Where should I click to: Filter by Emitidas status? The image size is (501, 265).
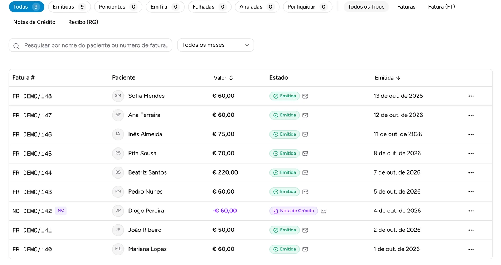(69, 7)
